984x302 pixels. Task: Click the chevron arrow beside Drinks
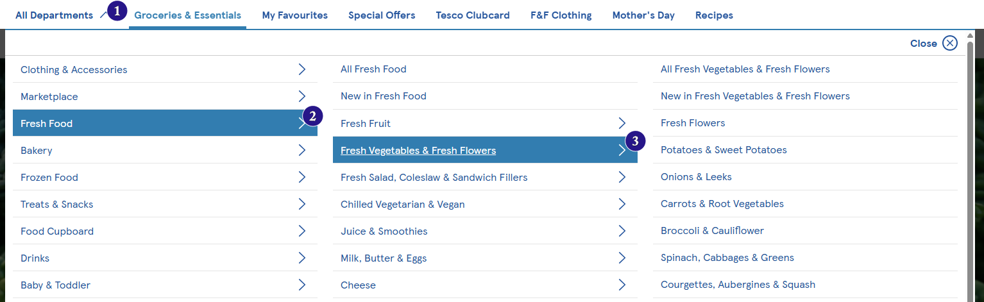tap(302, 258)
